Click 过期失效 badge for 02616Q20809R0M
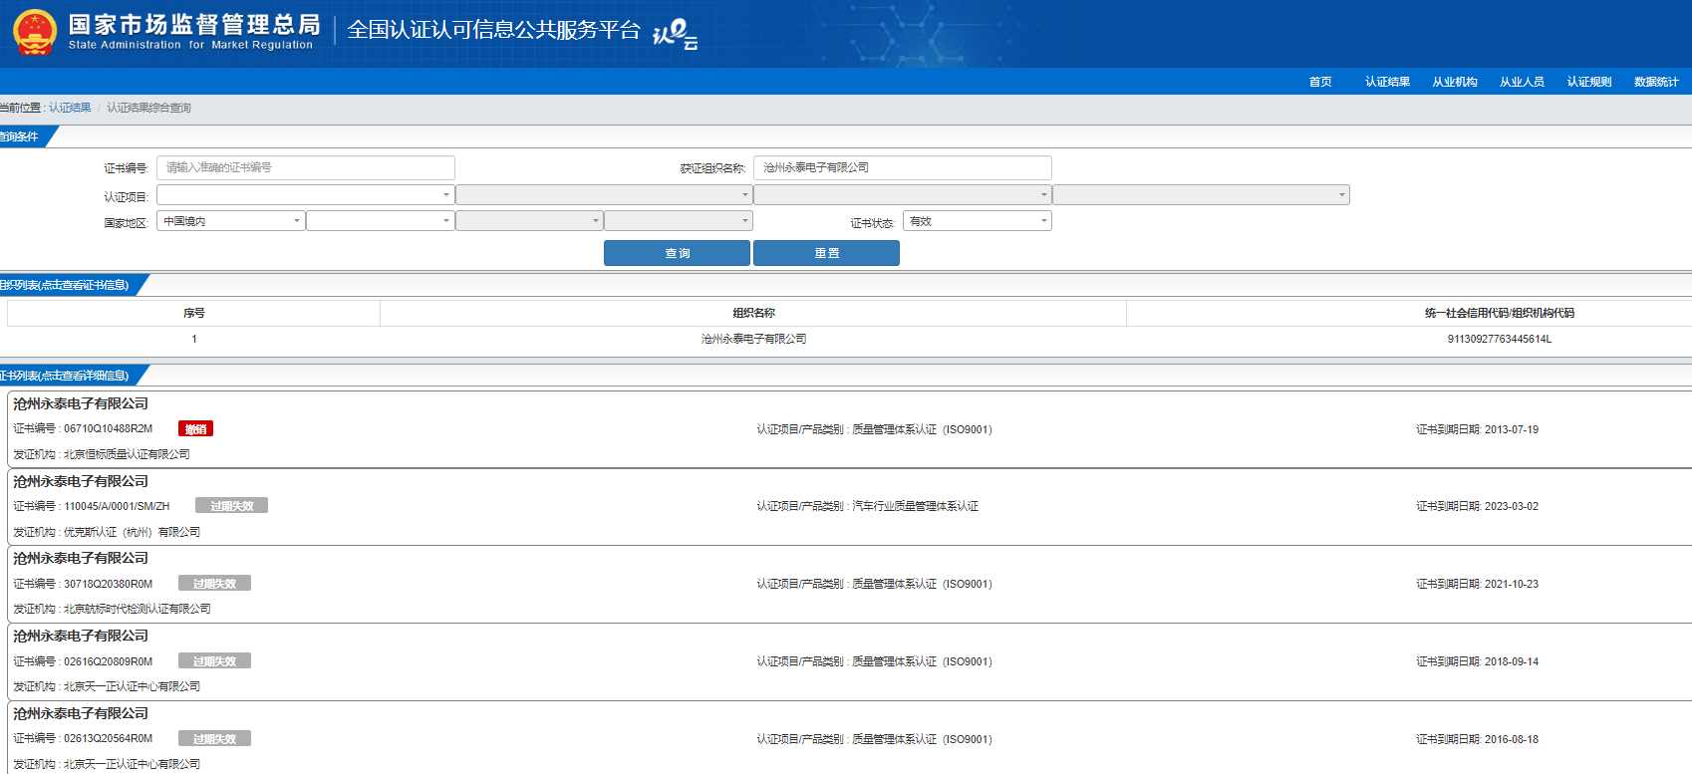The height and width of the screenshot is (774, 1692). (214, 661)
